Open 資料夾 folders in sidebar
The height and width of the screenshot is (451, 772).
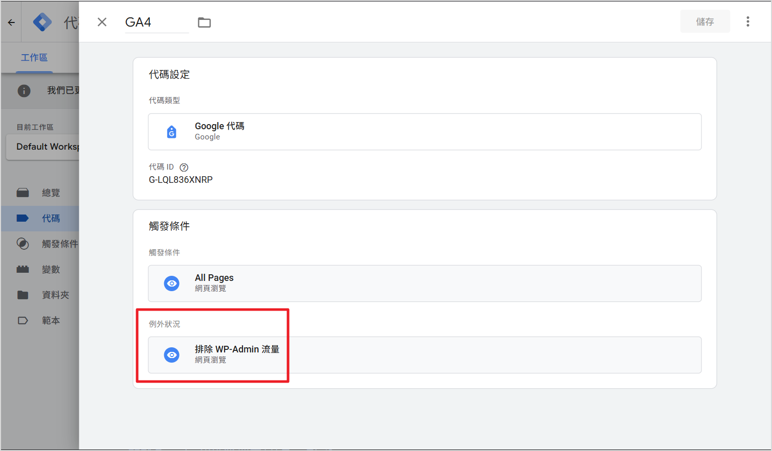[x=40, y=295]
